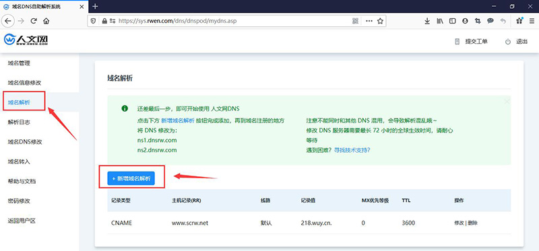Click the screenshot crop tool icon
Image resolution: width=539 pixels, height=251 pixels.
(x=478, y=21)
